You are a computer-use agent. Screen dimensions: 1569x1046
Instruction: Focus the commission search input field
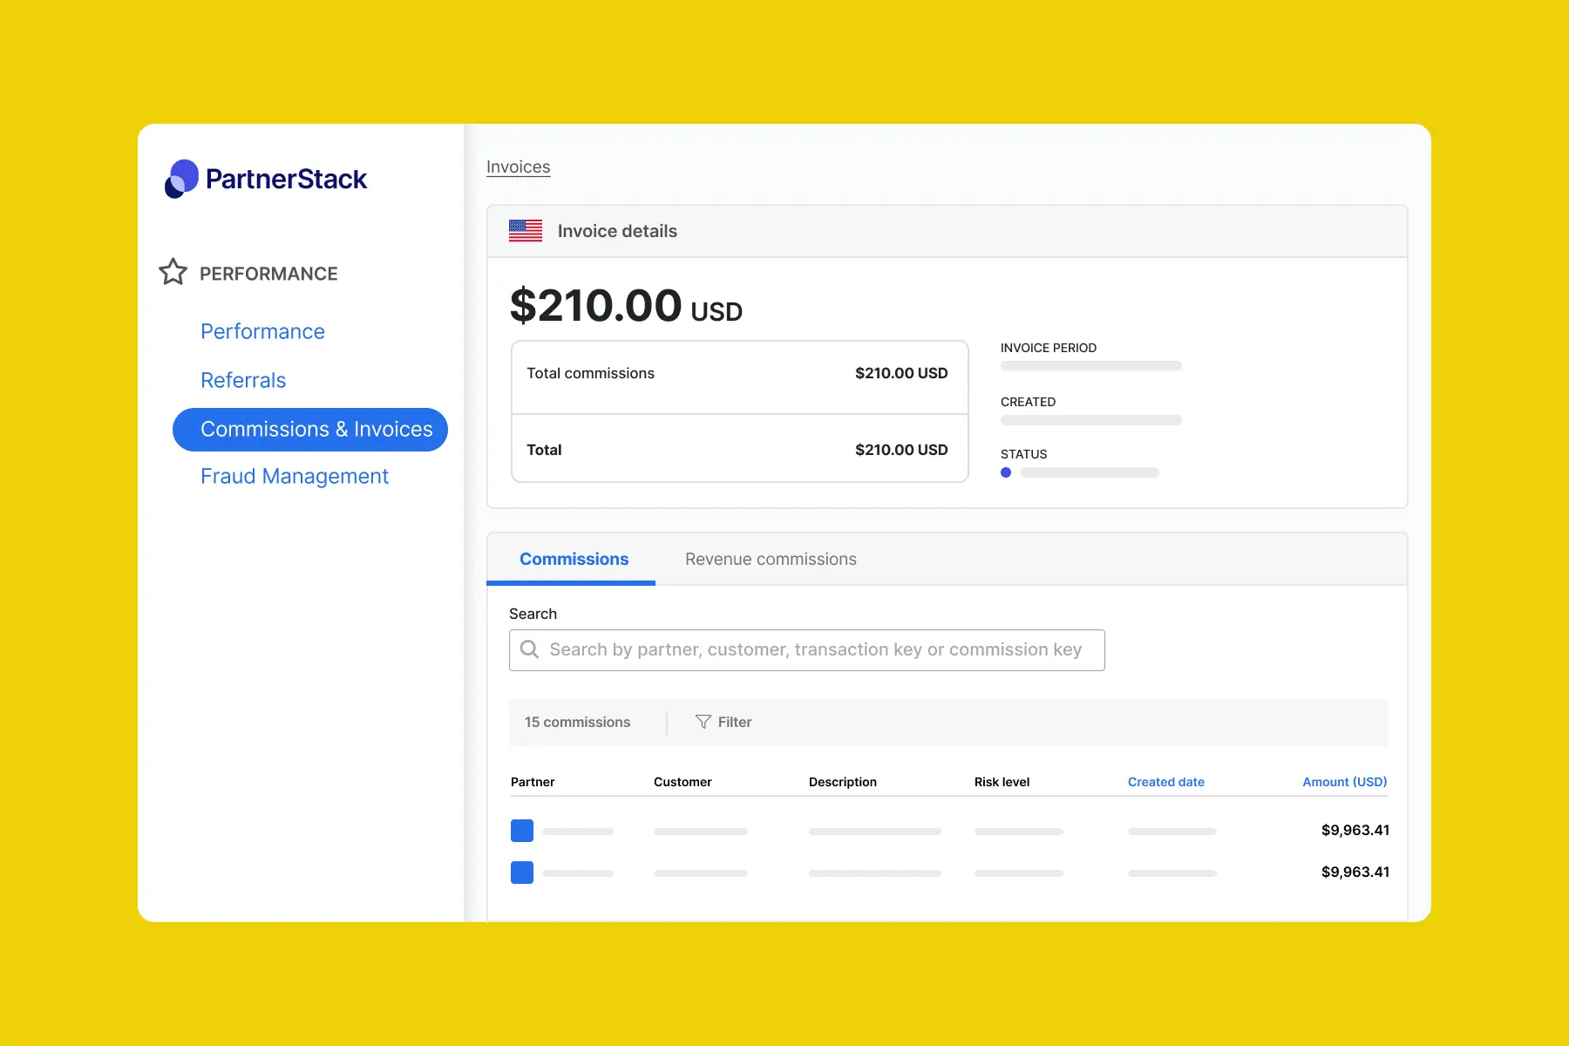[x=807, y=650]
